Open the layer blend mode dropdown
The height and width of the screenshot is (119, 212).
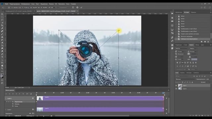pyautogui.click(x=185, y=79)
